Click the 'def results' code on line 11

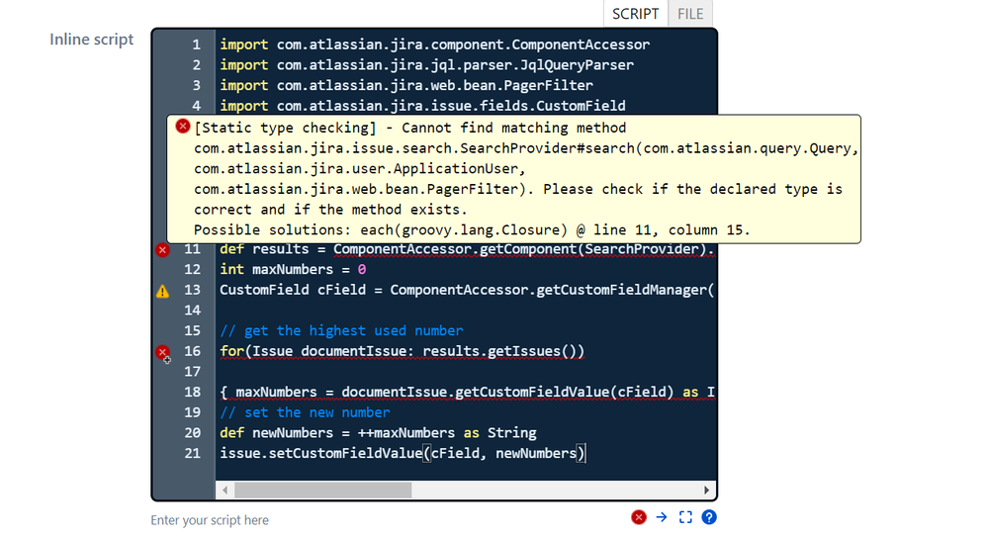pyautogui.click(x=467, y=250)
